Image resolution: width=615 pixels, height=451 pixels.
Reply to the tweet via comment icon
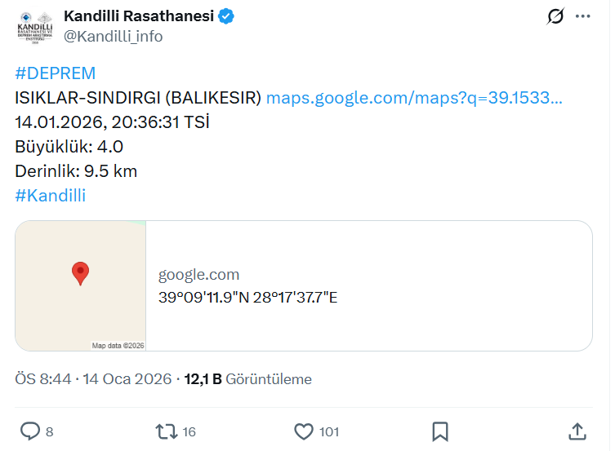[x=30, y=431]
